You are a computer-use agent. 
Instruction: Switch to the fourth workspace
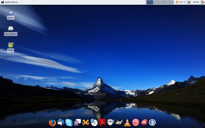[170, 2]
